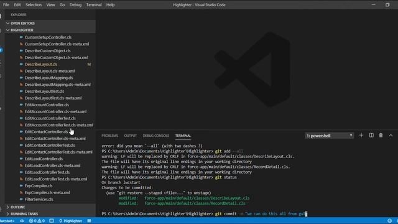
Task: Create a new terminal with plus icon
Action: tap(361, 136)
